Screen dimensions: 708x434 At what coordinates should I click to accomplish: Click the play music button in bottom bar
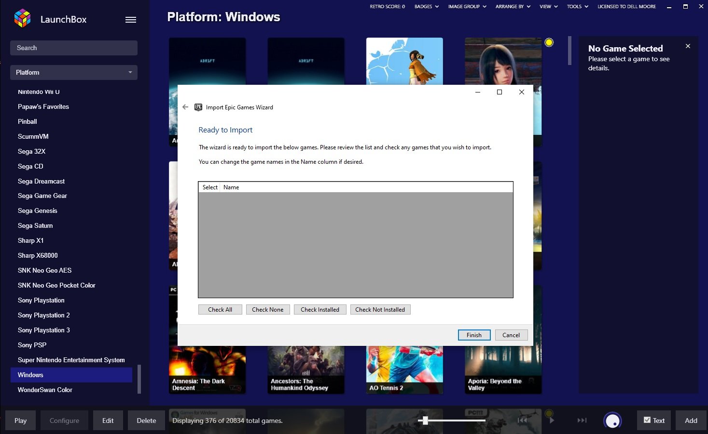pyautogui.click(x=552, y=420)
